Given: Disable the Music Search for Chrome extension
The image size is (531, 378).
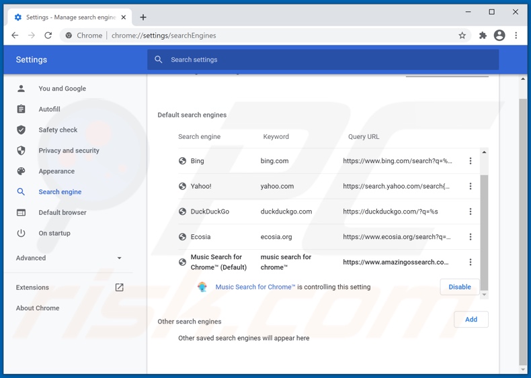Looking at the screenshot, I should [x=460, y=287].
